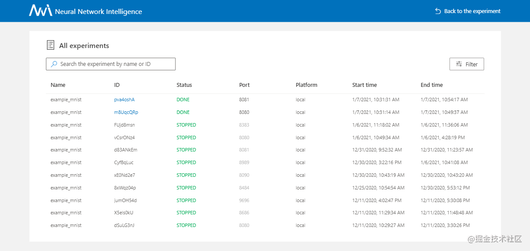Image resolution: width=530 pixels, height=251 pixels.
Task: Click the back arrow icon in header
Action: click(x=438, y=11)
